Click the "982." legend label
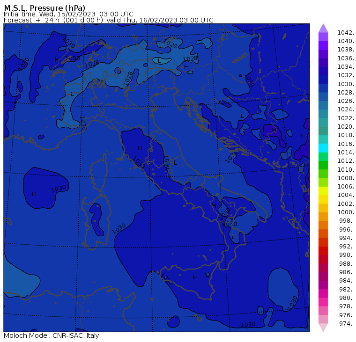356x342 pixels. click(347, 290)
